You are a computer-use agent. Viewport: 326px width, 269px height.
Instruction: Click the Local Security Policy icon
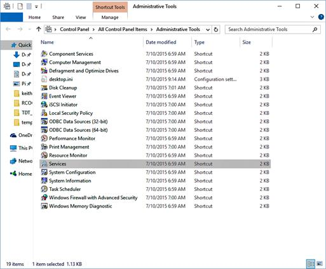[44, 113]
